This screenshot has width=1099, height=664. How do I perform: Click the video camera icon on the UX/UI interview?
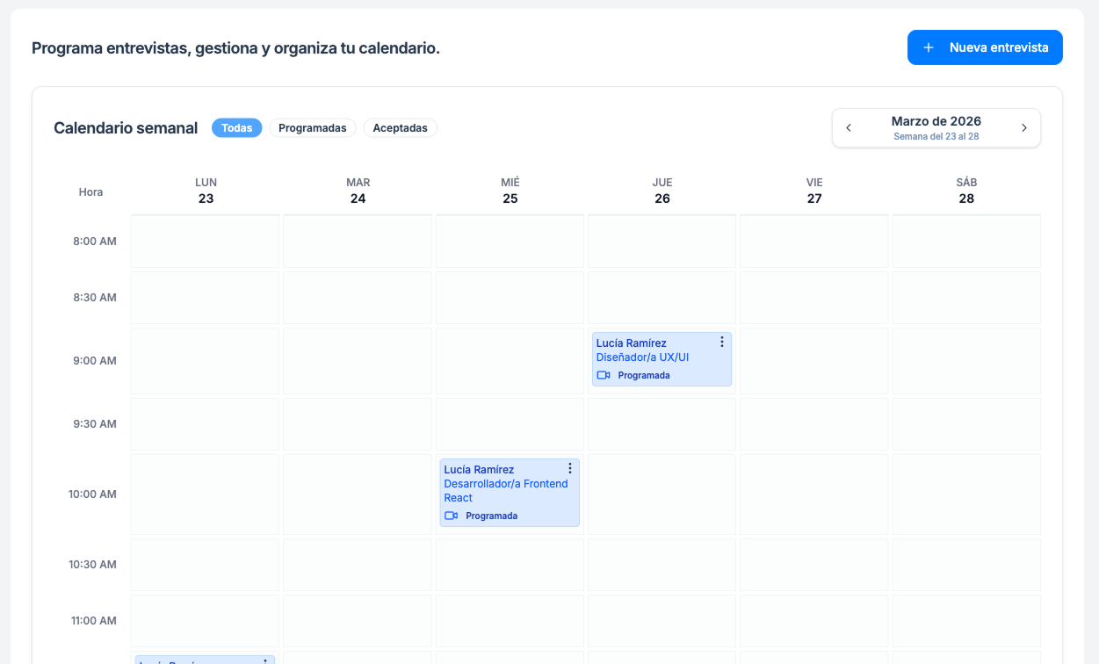(603, 374)
